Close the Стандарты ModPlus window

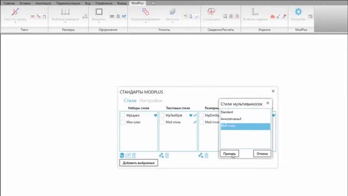[273, 91]
